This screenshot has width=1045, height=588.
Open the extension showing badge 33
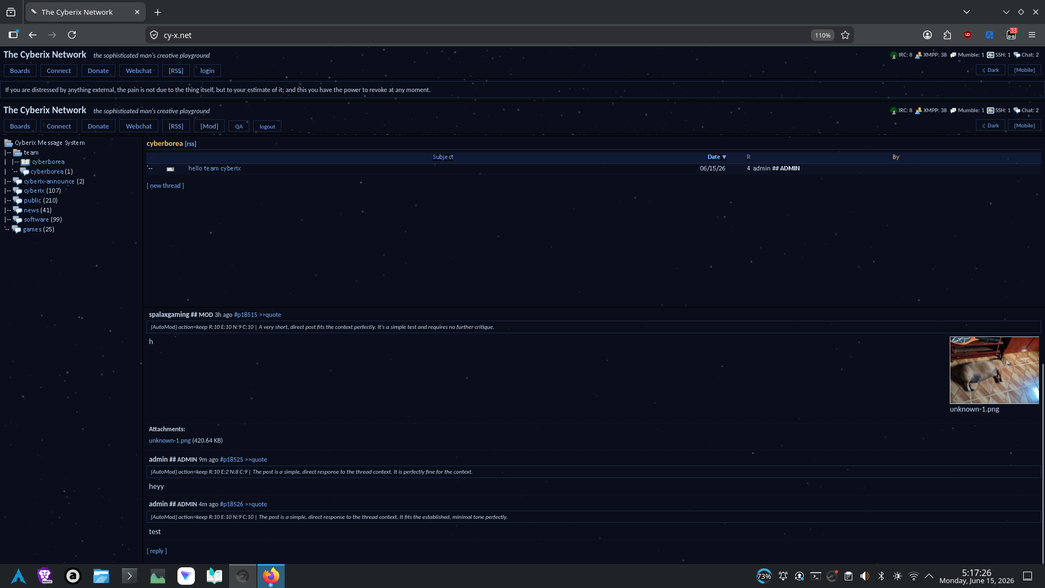click(x=1011, y=35)
